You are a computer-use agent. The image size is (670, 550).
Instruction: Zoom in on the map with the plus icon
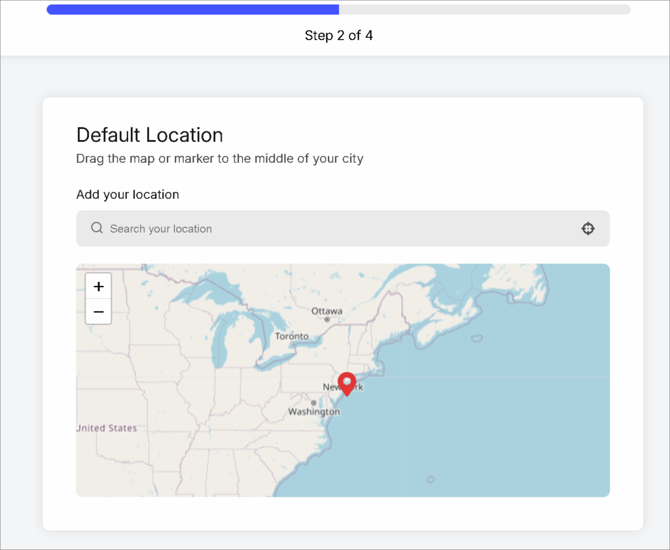(x=98, y=286)
